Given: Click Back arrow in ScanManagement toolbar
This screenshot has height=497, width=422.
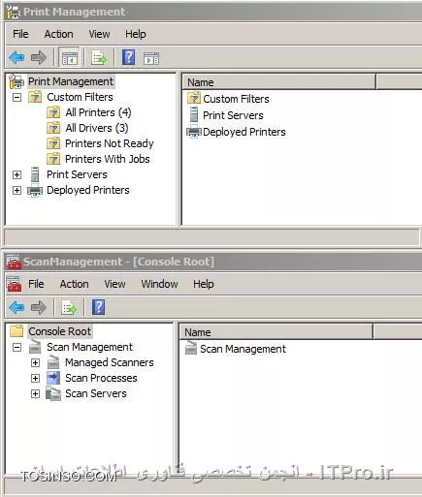Looking at the screenshot, I should click(16, 307).
